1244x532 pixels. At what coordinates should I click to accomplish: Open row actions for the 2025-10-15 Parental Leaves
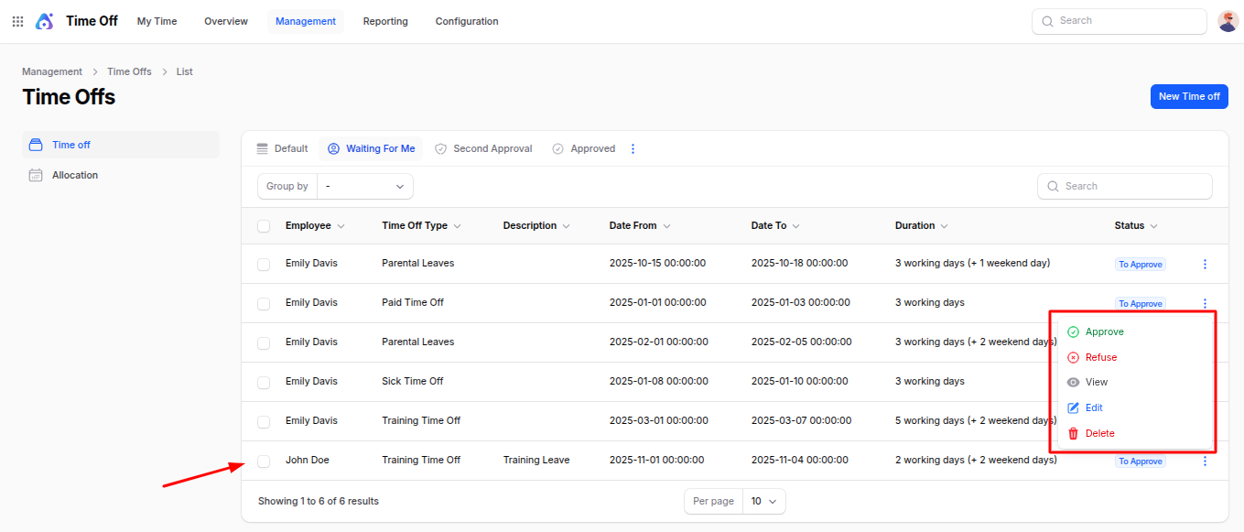coord(1205,265)
